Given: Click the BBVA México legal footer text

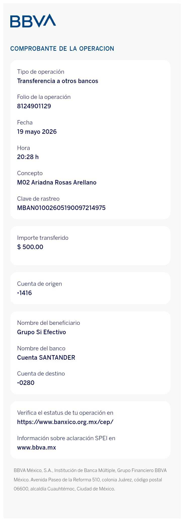Looking at the screenshot, I should click(90, 480).
